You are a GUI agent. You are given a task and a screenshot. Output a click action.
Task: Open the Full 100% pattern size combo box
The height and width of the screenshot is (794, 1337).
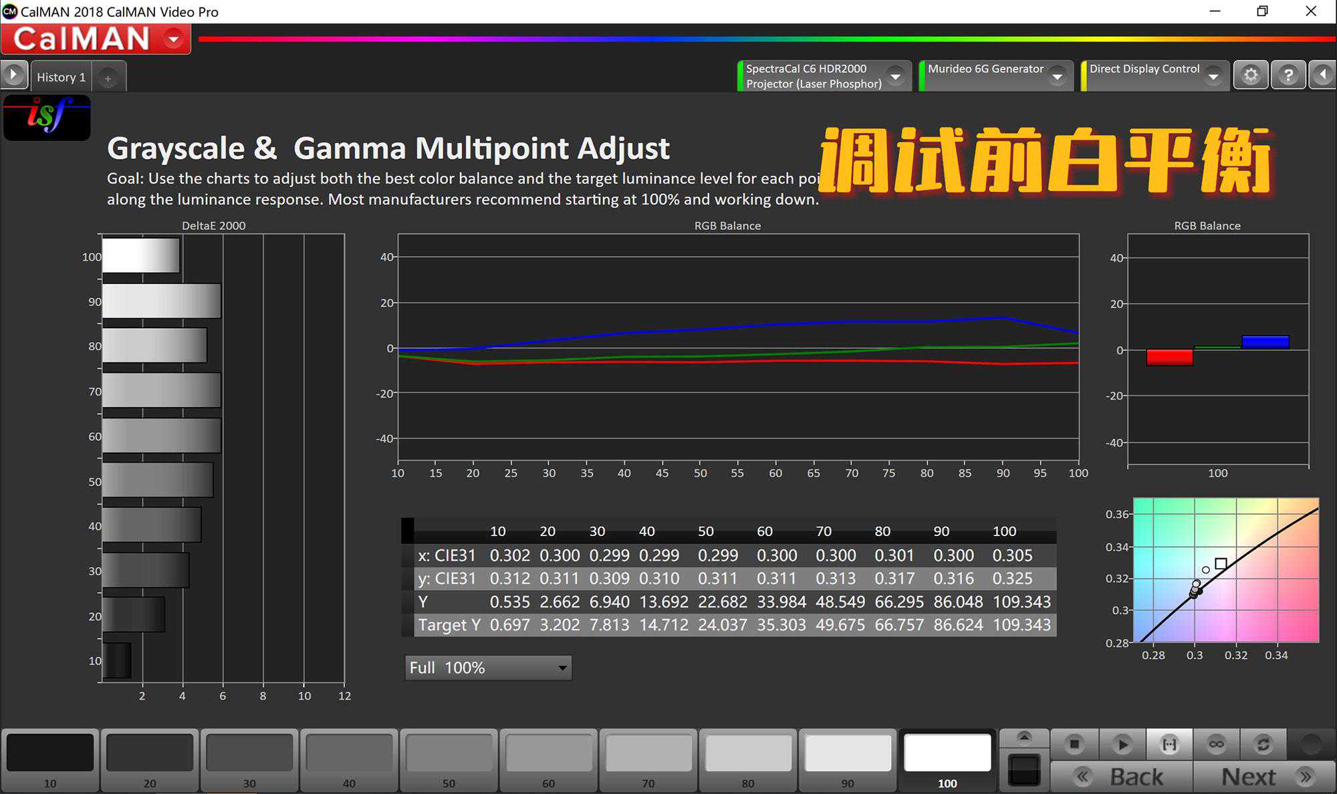(x=488, y=668)
